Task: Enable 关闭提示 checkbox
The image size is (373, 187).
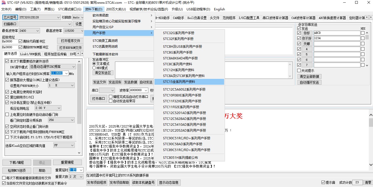Action: pyautogui.click(x=299, y=71)
